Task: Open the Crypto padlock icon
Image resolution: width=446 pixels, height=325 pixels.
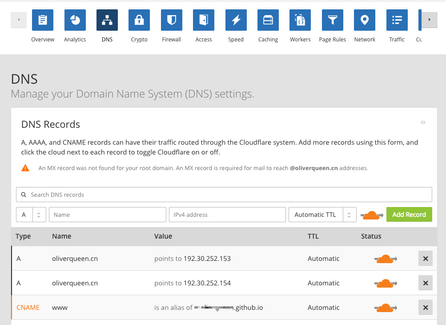Action: click(x=139, y=20)
